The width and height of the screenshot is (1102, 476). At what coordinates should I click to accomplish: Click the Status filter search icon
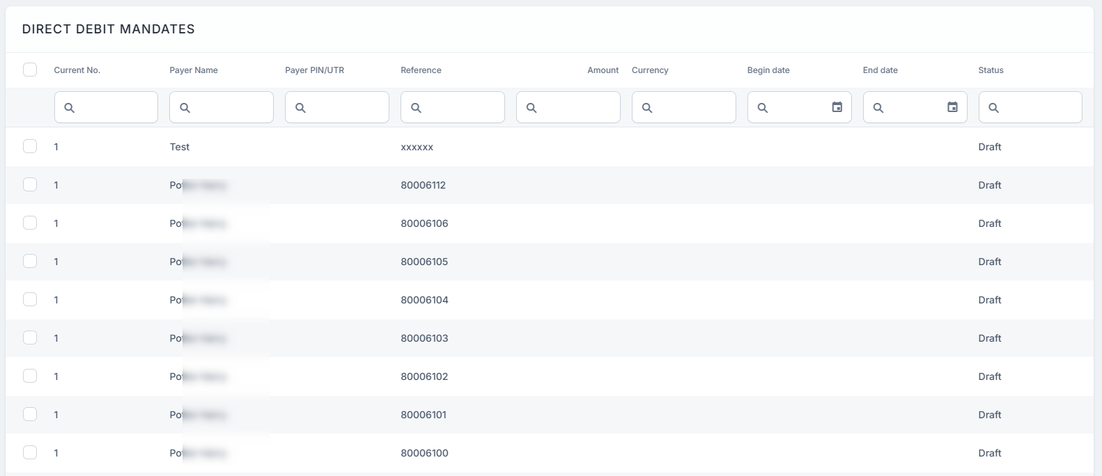click(x=994, y=108)
